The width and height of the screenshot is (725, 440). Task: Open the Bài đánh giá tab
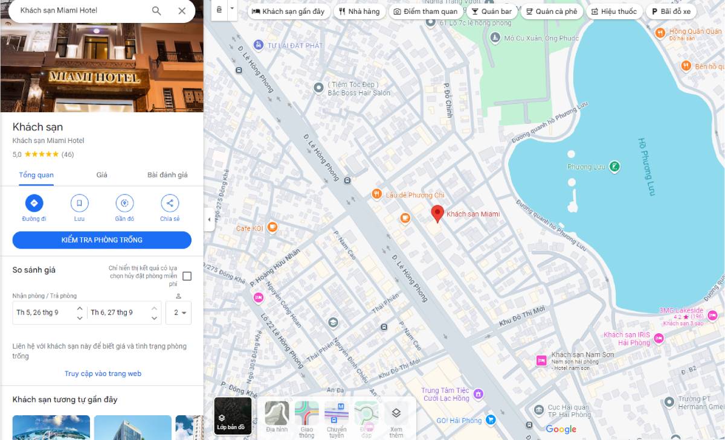point(167,175)
